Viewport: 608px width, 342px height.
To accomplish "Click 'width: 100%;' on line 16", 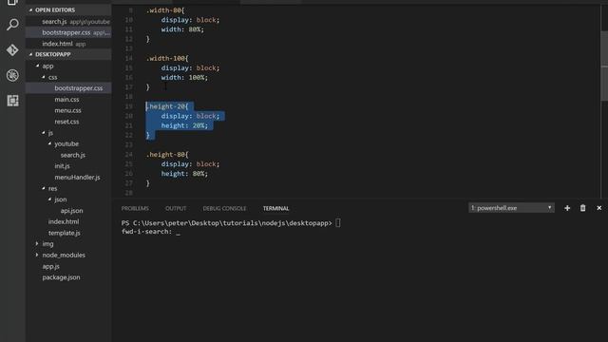I will coord(184,78).
